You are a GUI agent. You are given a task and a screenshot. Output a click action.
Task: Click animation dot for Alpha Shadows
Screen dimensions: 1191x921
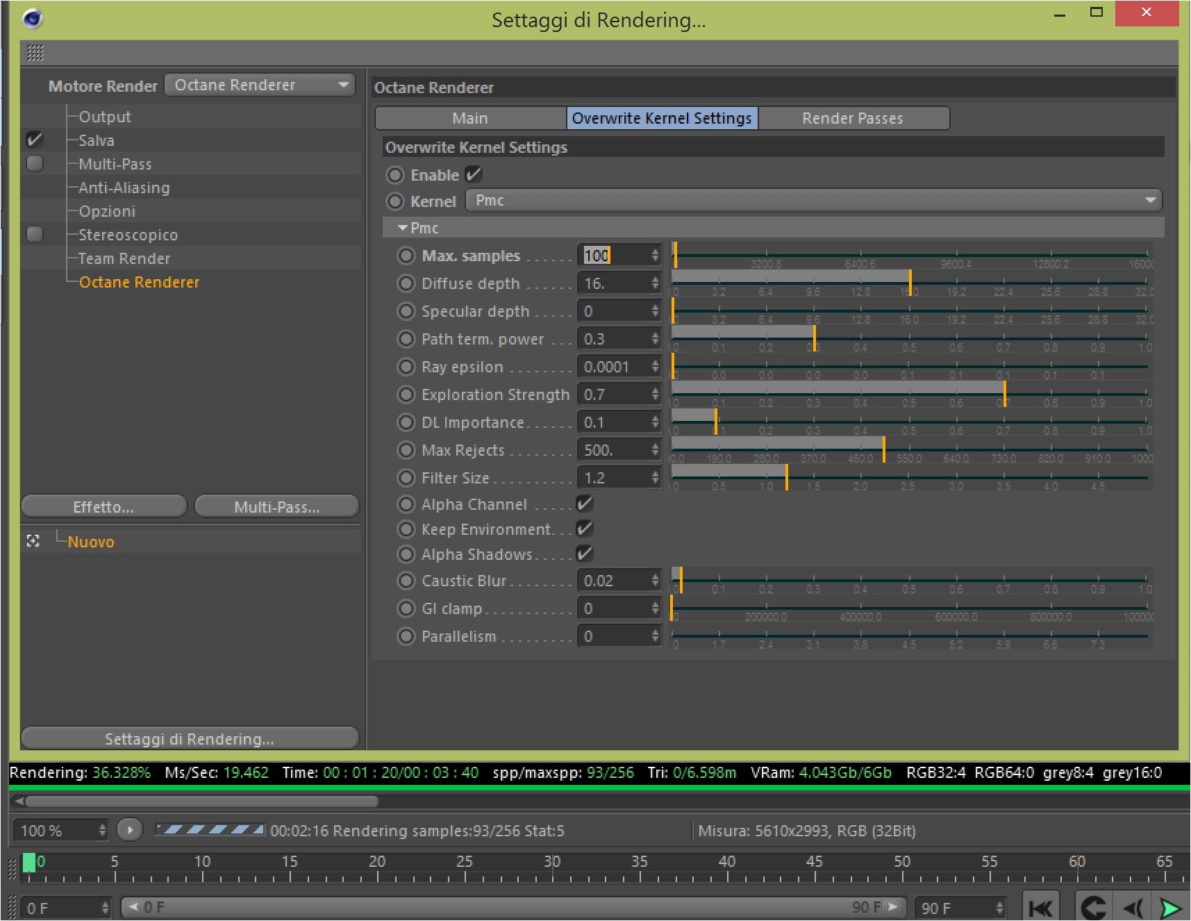click(x=406, y=554)
